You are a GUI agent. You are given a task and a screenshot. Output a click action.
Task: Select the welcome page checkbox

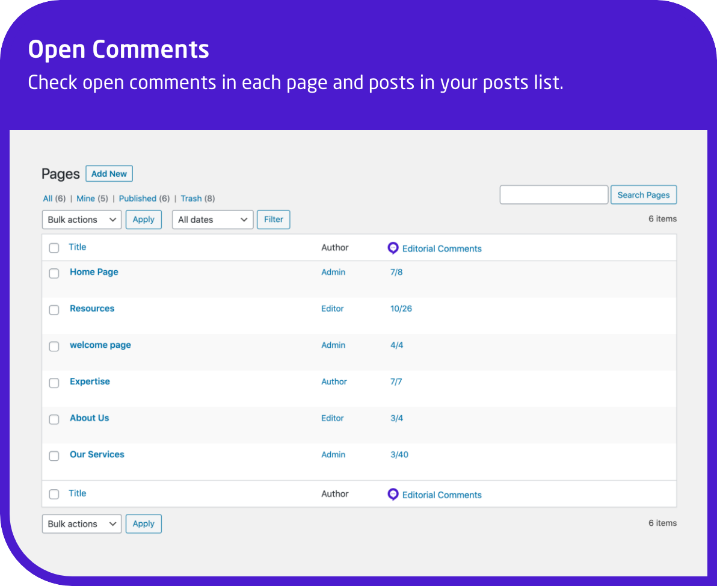54,347
